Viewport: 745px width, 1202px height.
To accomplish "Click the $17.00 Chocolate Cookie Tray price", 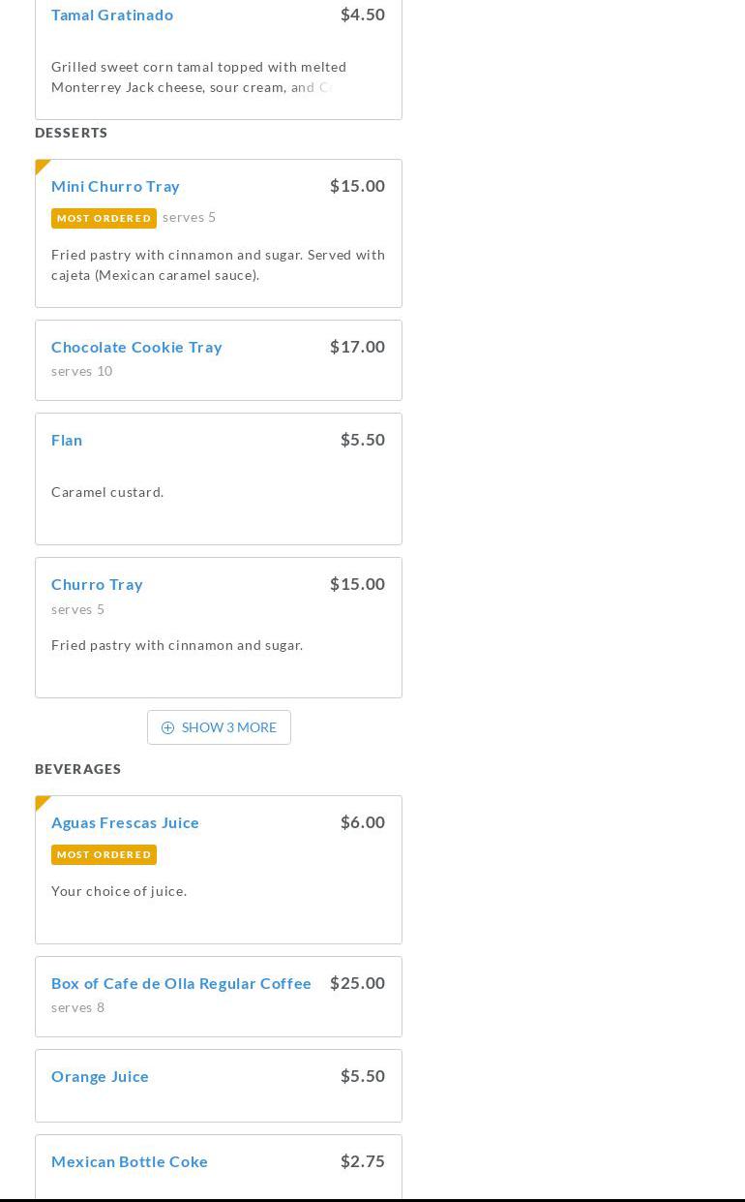I will [357, 347].
